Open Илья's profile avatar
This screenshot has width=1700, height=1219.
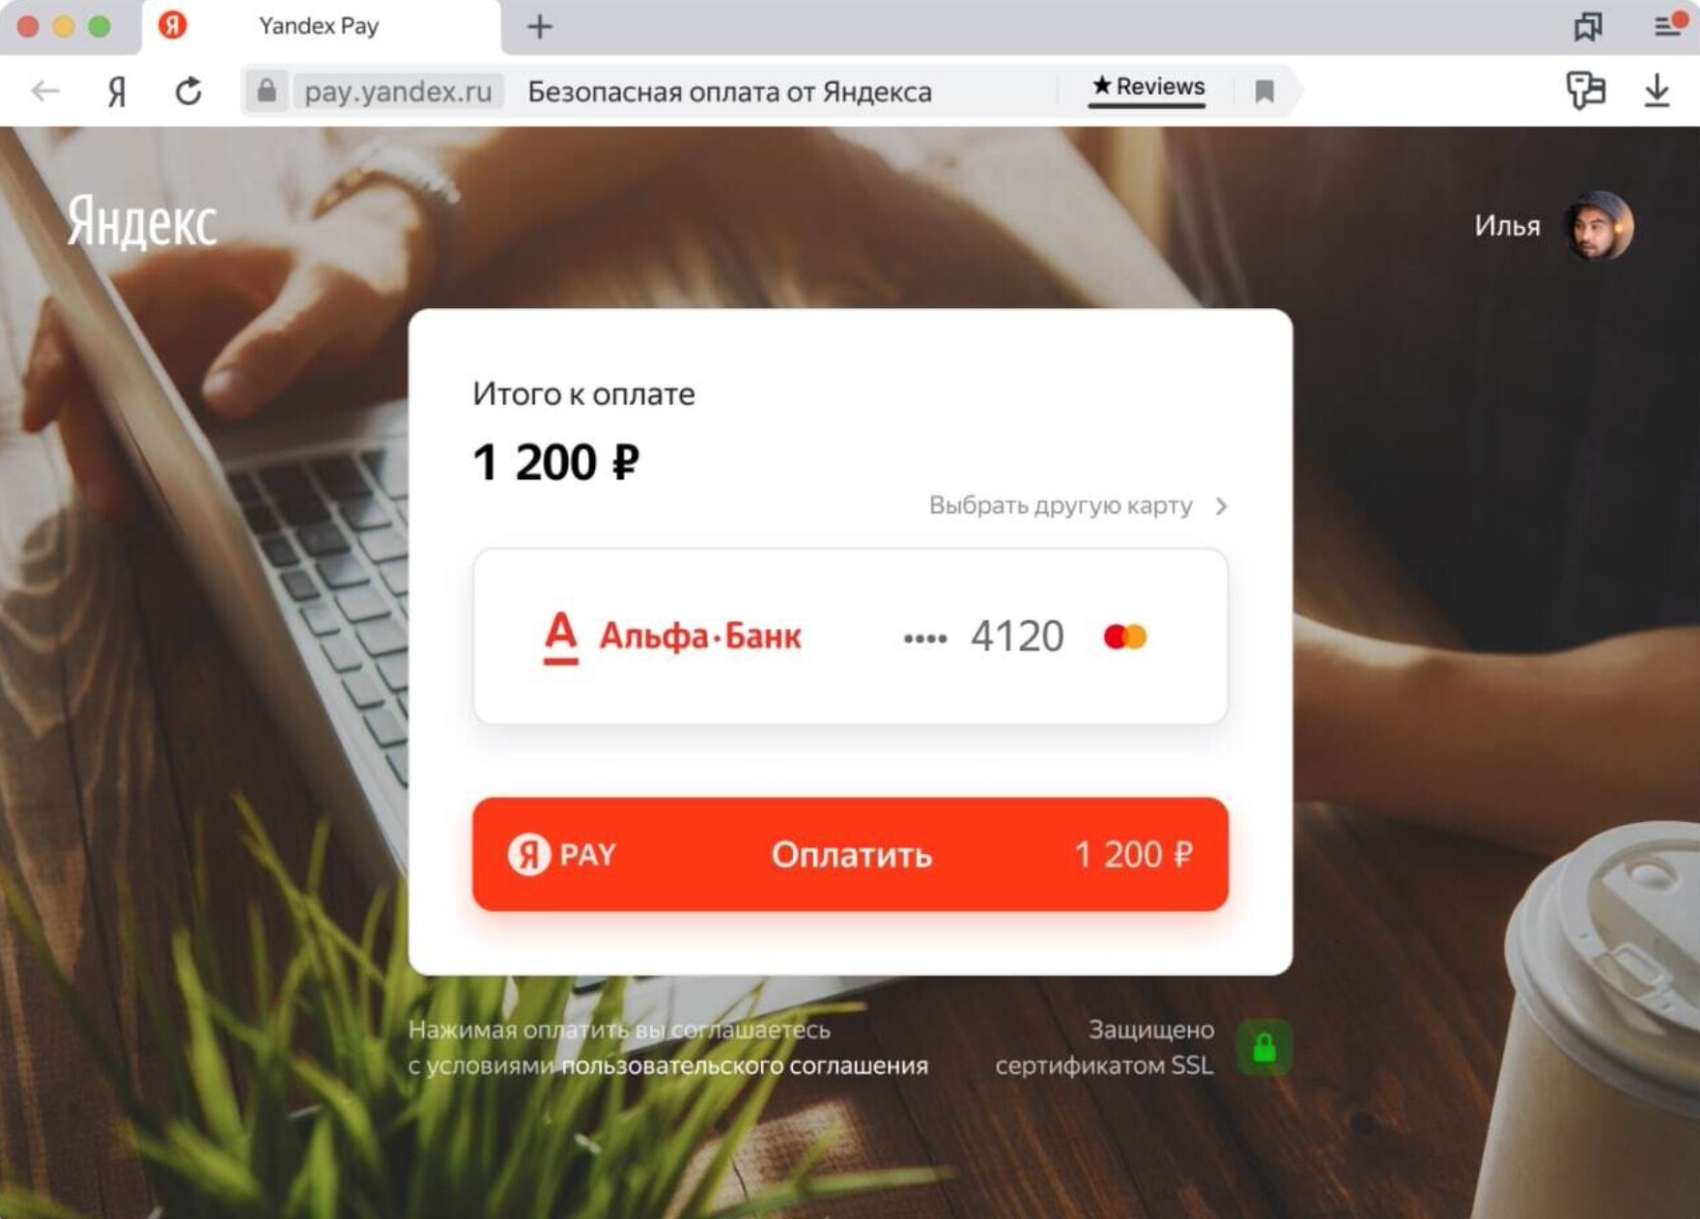pyautogui.click(x=1599, y=226)
